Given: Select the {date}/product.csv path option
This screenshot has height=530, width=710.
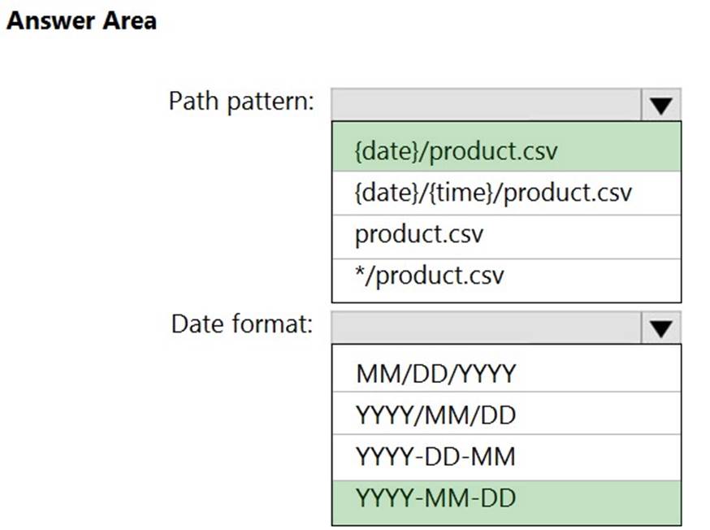Looking at the screenshot, I should click(x=456, y=150).
